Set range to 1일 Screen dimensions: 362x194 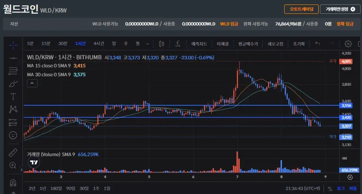107,189
